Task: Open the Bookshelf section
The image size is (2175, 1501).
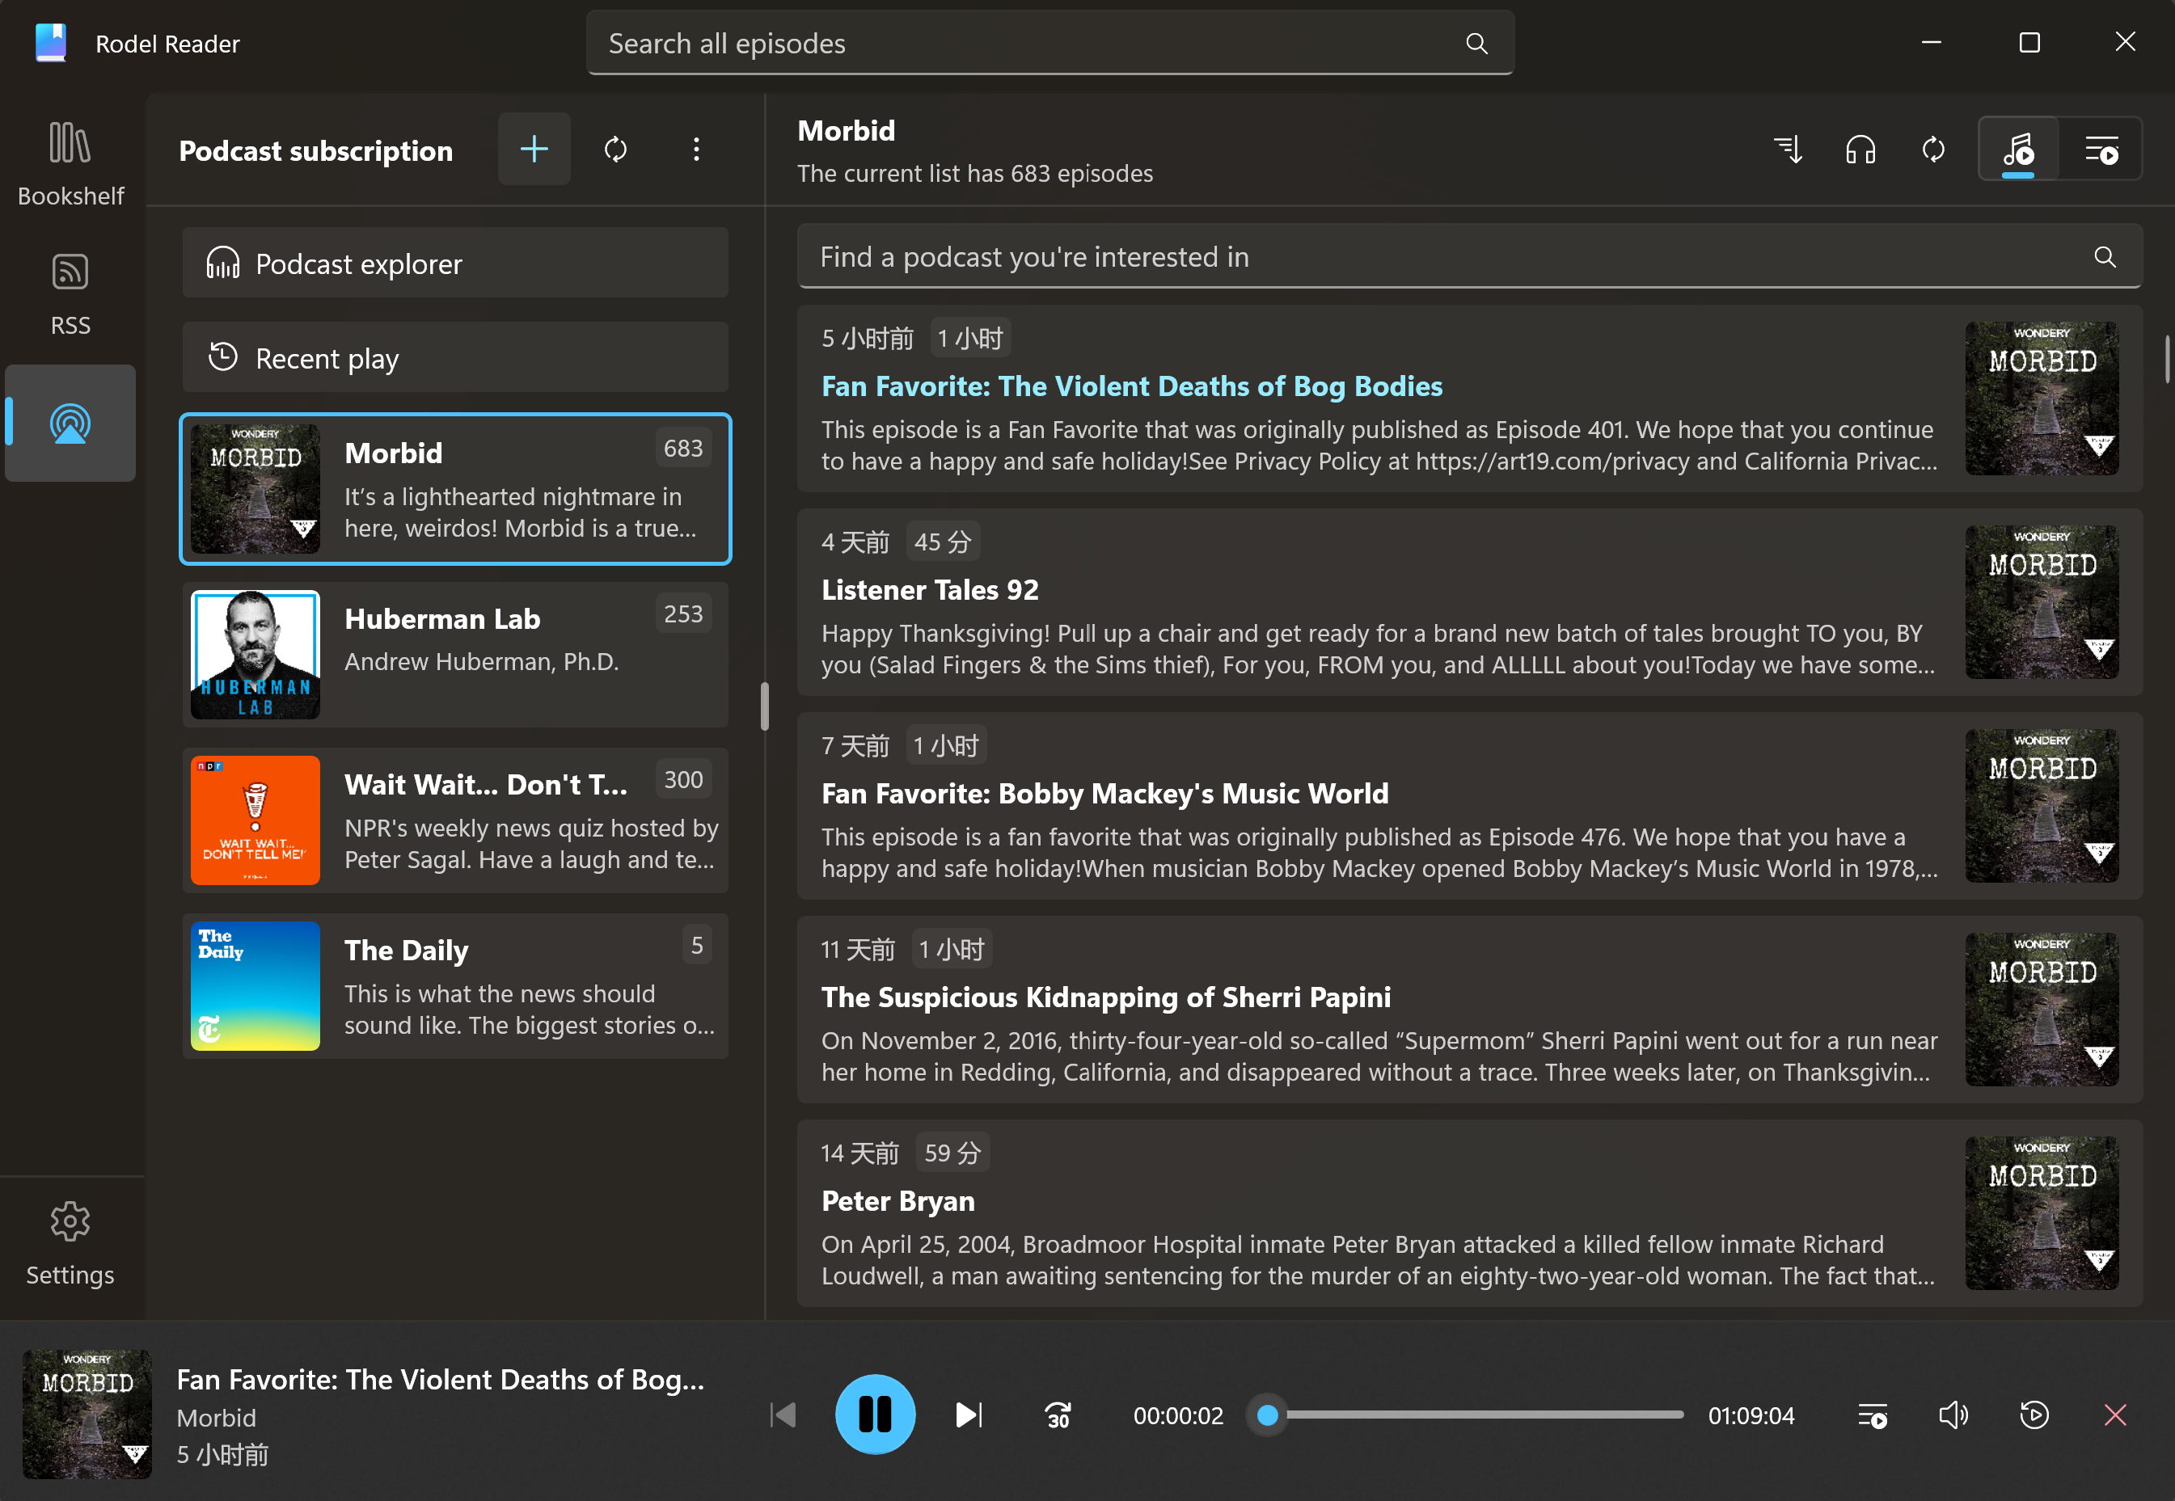Action: click(70, 163)
